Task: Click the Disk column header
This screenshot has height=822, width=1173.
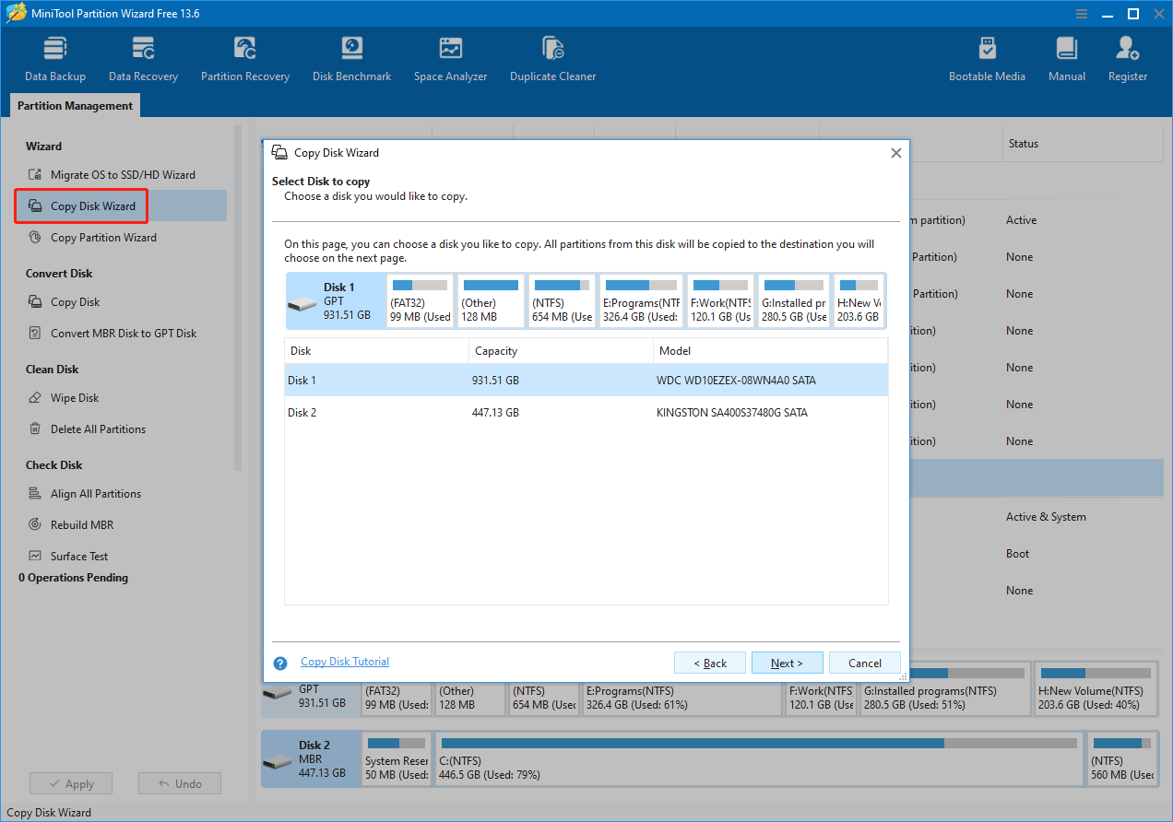Action: 376,351
